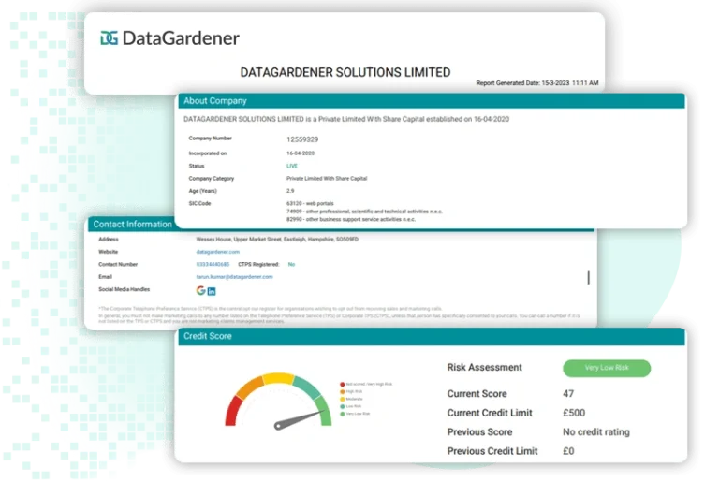Click the Private Limited With Share Capital value
This screenshot has width=719, height=482.
(x=327, y=179)
